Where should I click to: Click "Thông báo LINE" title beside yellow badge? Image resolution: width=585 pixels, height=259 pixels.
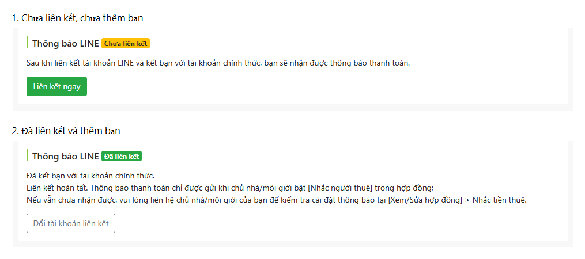[x=66, y=44]
